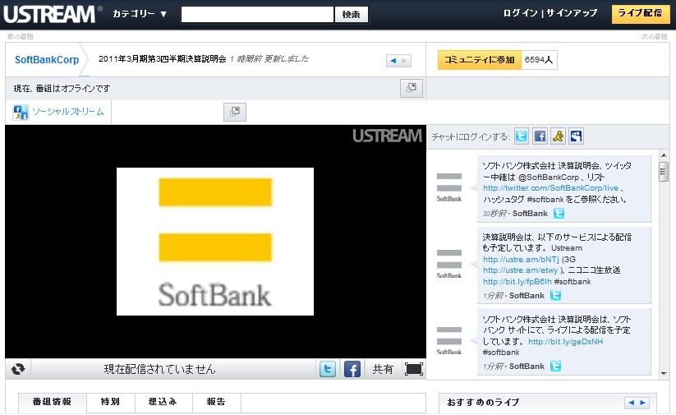
Task: Click the 検索 search button
Action: tap(352, 14)
